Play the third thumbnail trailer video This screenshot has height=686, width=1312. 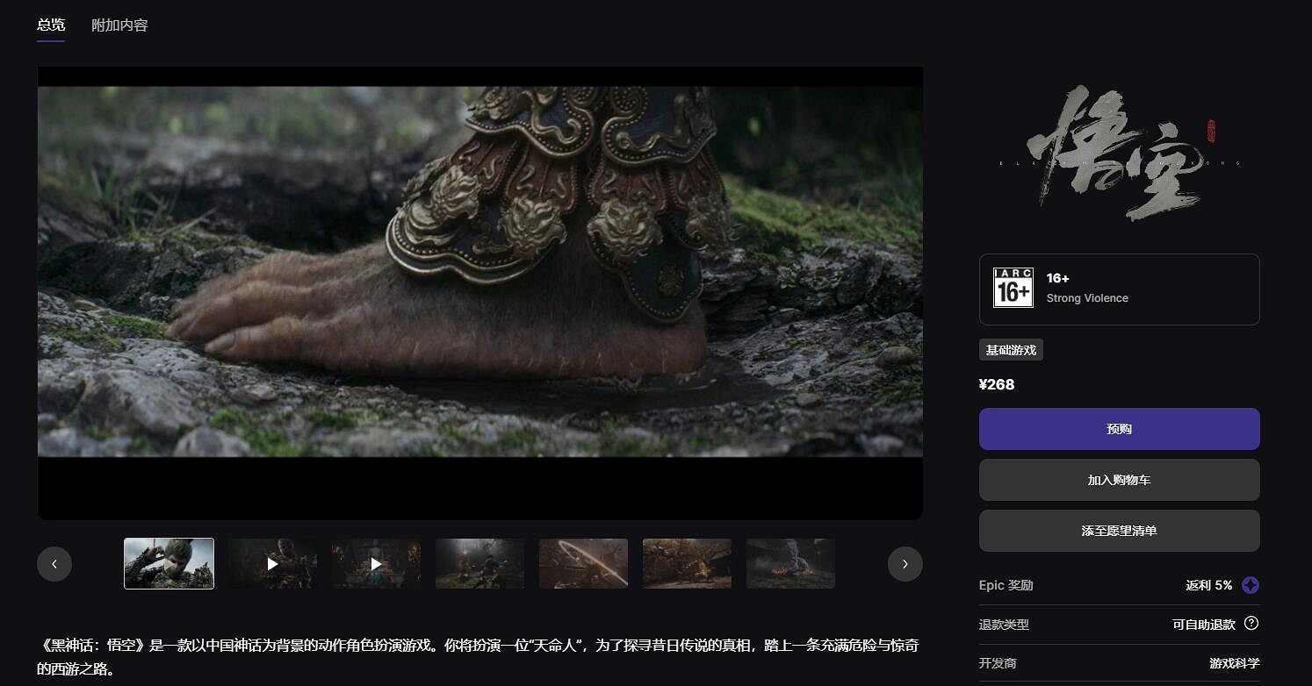tap(376, 564)
